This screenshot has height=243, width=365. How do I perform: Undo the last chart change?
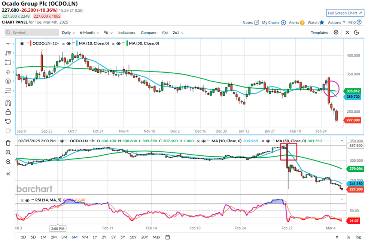coord(8,121)
